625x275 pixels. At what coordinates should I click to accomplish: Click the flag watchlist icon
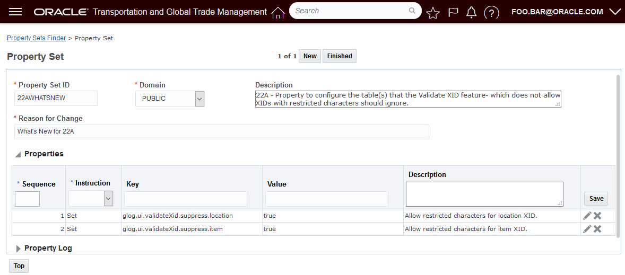(x=453, y=12)
